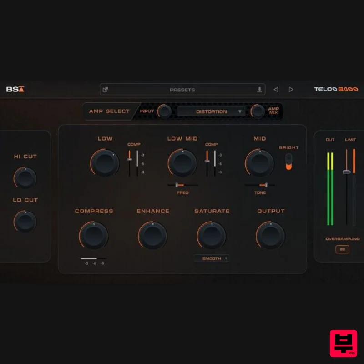Select the next preset arrow
The width and height of the screenshot is (364, 364).
(x=291, y=90)
